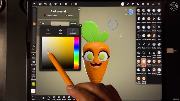180x101 pixels.
Task: Select the Measure tool
Action: (149, 45)
